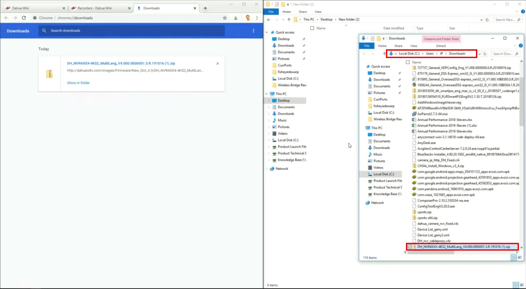The height and width of the screenshot is (289, 526).
Task: Click the Show in folder link
Action: (78, 83)
